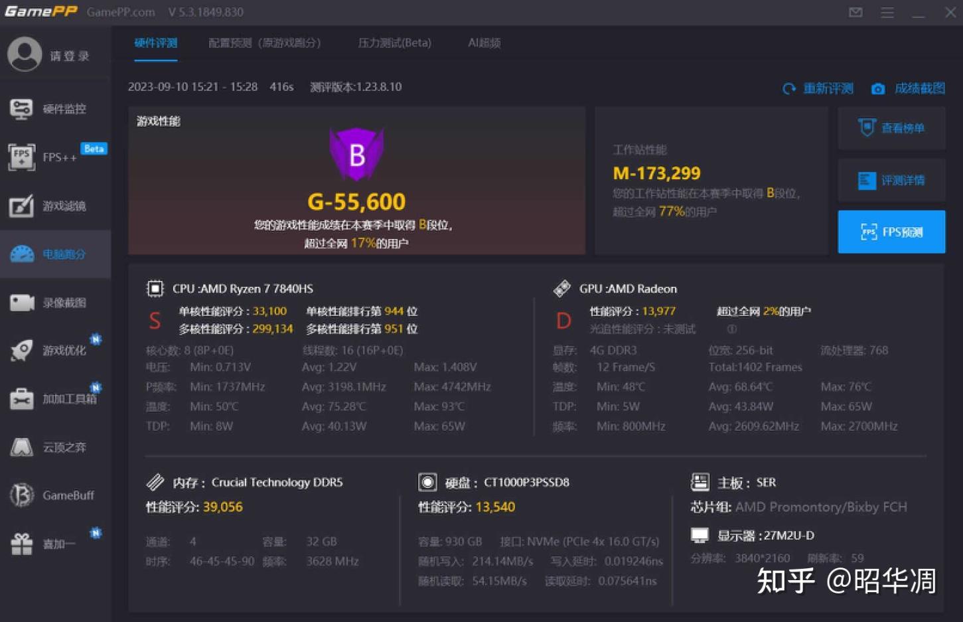Screen dimensions: 963x622
Task: Open the GameBuff sidebar icon
Action: pos(21,495)
